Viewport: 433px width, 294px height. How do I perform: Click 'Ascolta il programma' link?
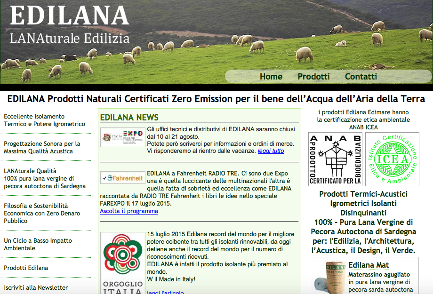129,211
